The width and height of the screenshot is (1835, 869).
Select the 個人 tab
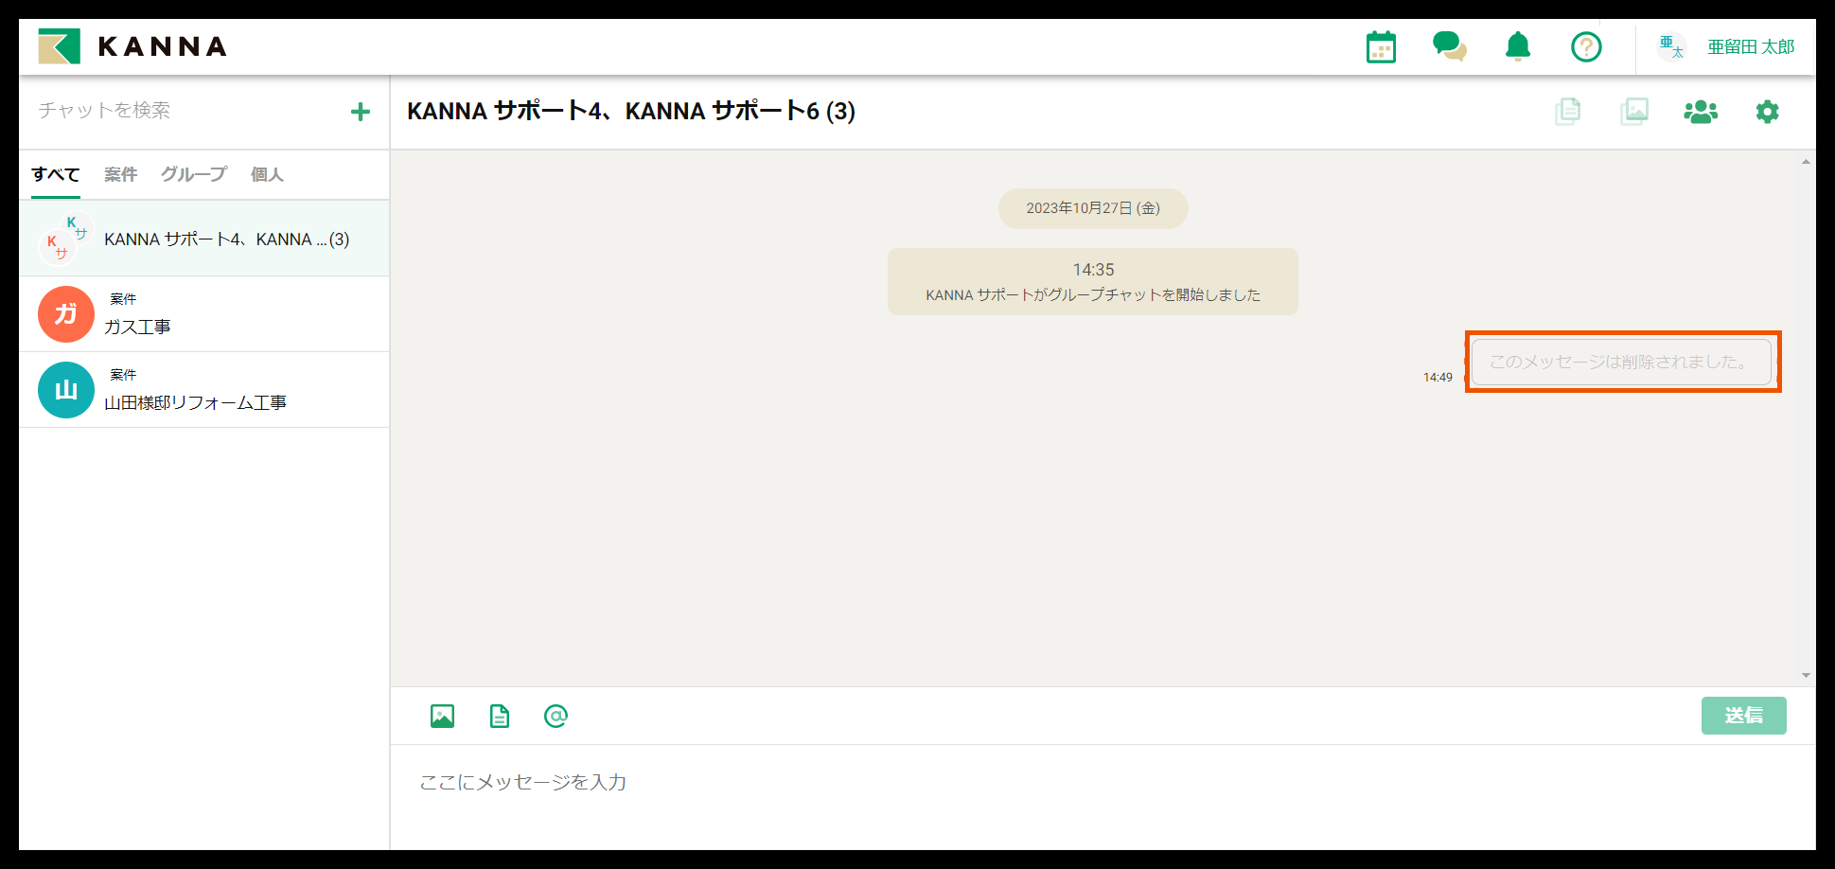click(x=267, y=174)
